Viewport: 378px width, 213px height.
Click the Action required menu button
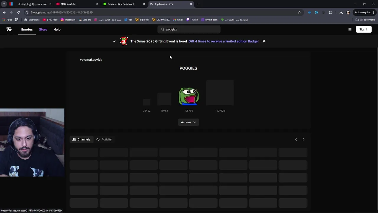tap(365, 12)
